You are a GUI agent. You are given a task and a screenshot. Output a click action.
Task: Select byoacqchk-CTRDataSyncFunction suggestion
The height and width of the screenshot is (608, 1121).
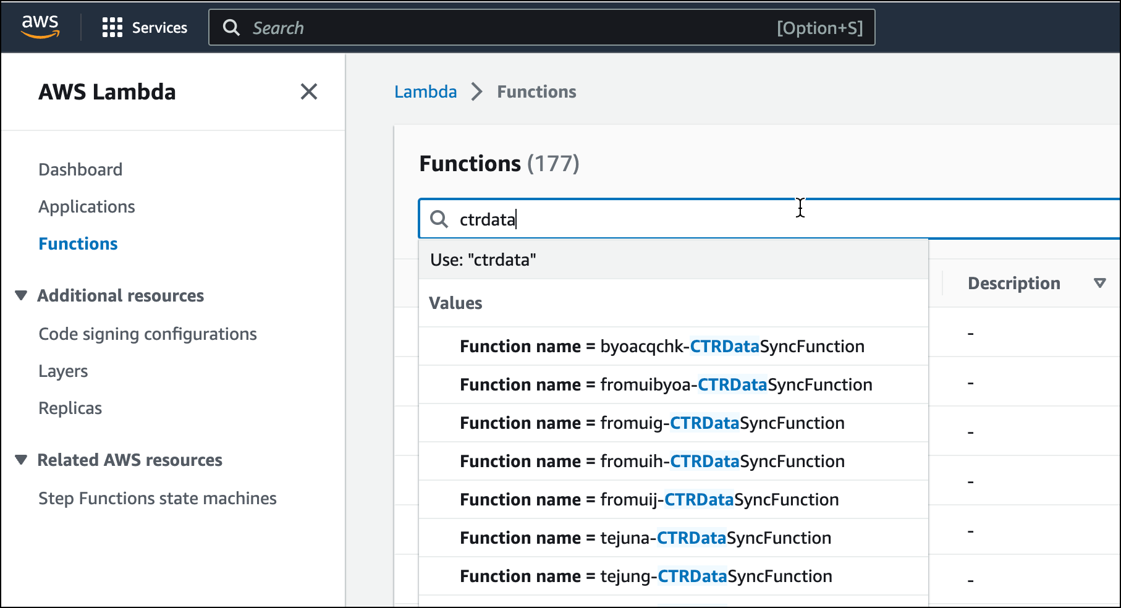click(674, 346)
